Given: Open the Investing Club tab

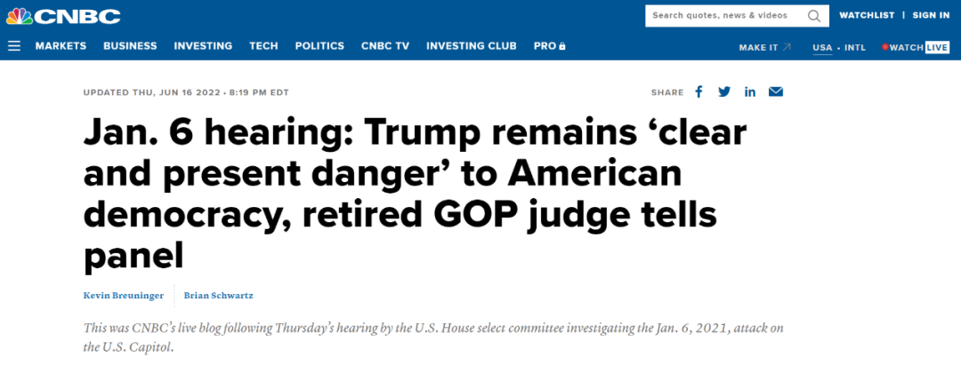Looking at the screenshot, I should coord(472,46).
